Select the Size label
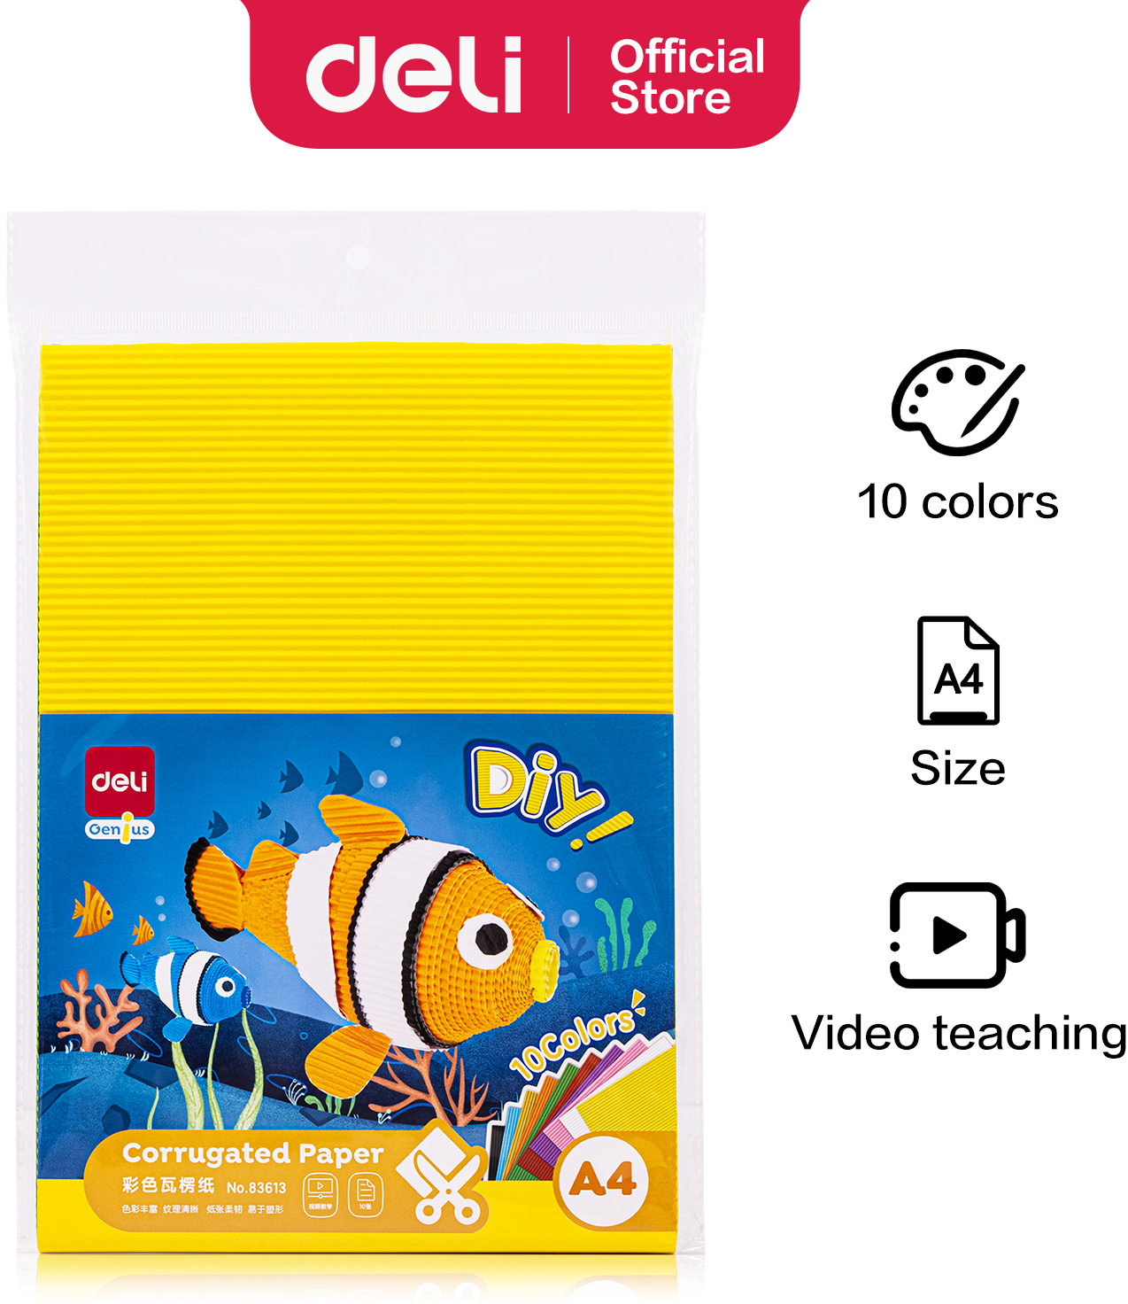 click(x=958, y=768)
